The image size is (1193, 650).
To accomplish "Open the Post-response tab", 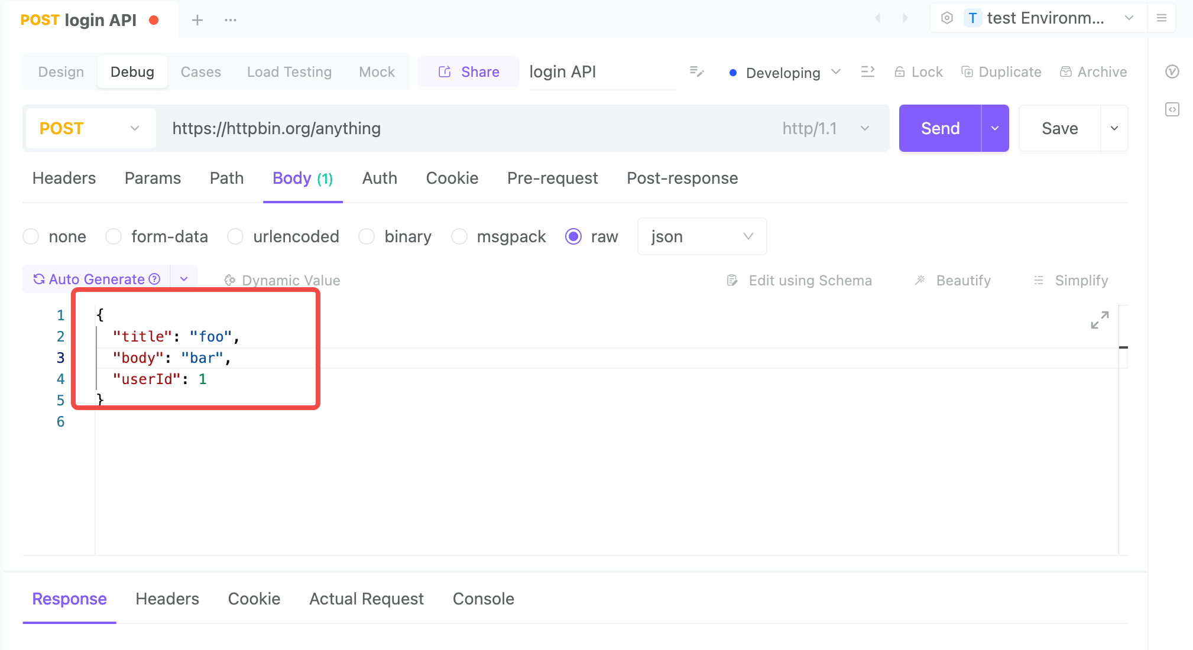I will (x=682, y=178).
